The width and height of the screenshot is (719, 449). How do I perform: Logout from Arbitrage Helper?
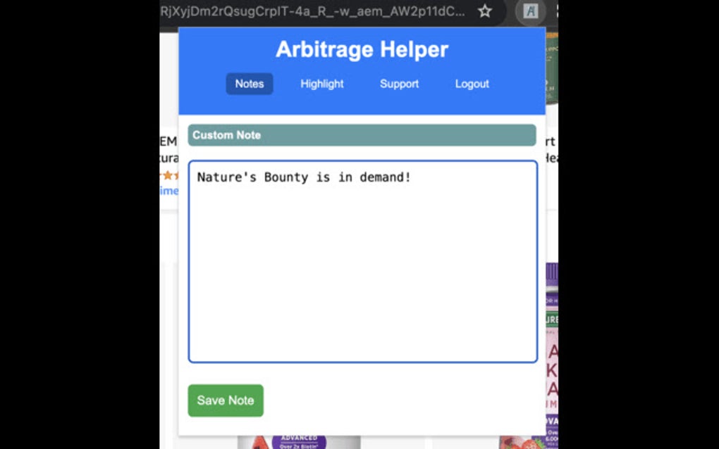click(x=471, y=84)
